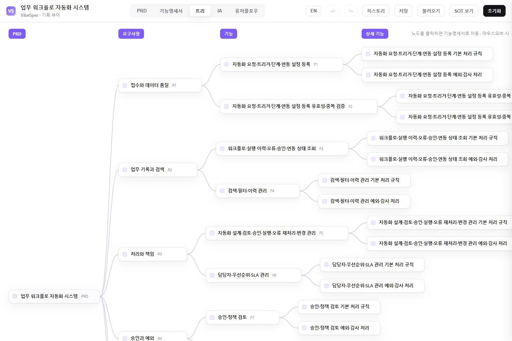Open 자동화 요청 설정 등록 기본 처리 규칙 node

click(427, 54)
